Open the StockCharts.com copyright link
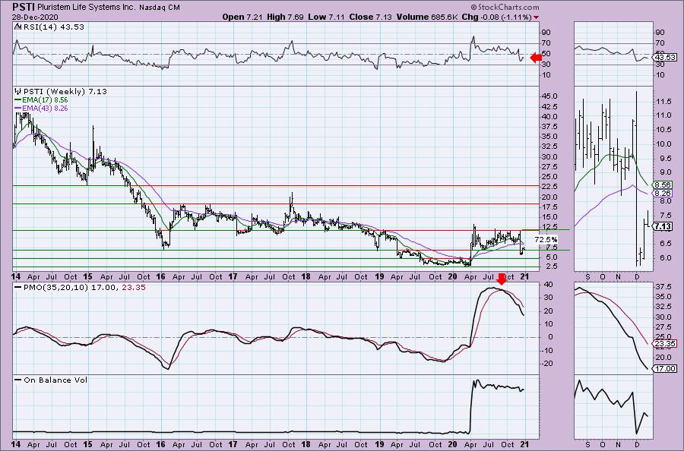This screenshot has width=684, height=451. coord(505,7)
